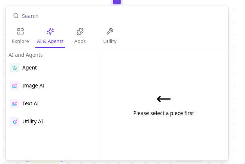Switch to the Explore tab label
This screenshot has width=245, height=164.
click(x=20, y=41)
